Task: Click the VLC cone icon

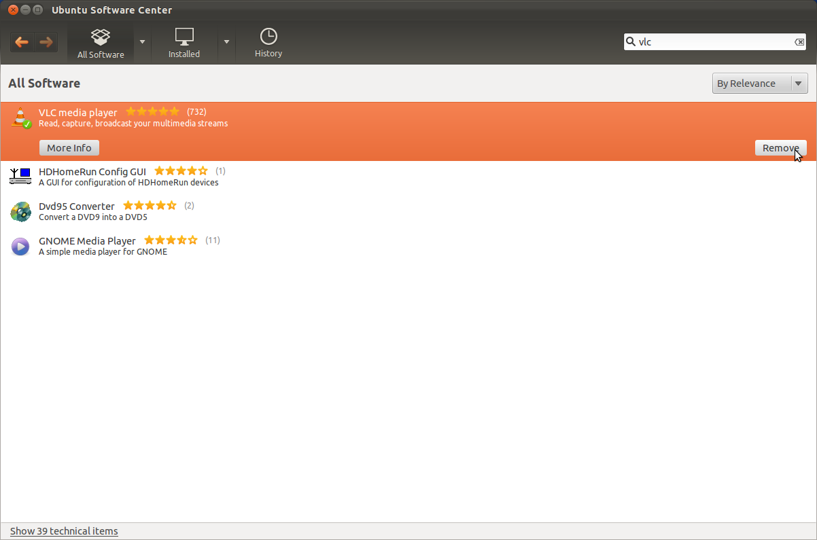Action: pos(21,118)
